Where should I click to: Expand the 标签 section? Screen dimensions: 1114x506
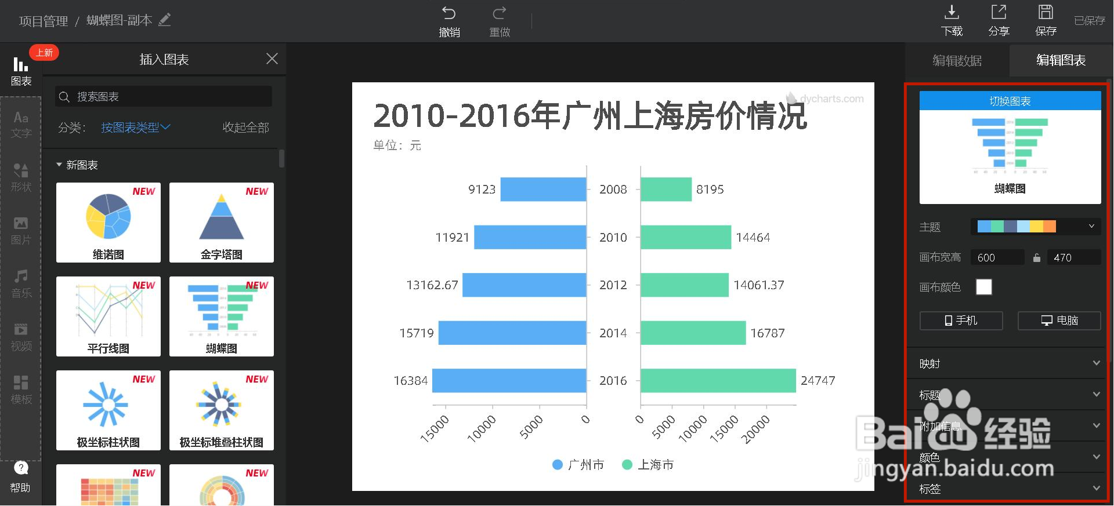(x=1010, y=489)
